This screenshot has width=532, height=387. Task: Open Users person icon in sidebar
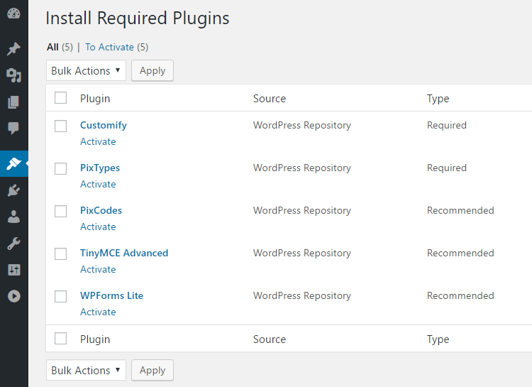pos(13,217)
